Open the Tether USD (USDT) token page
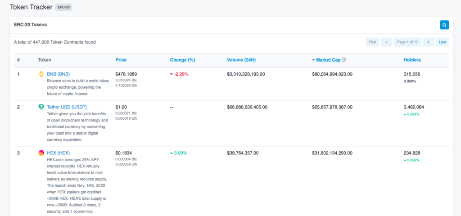This screenshot has width=461, height=216. pyautogui.click(x=67, y=107)
